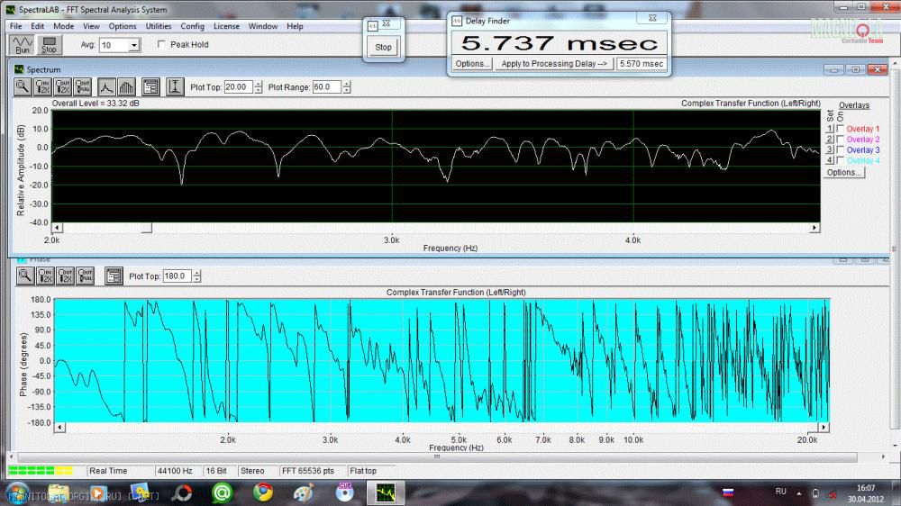Screen dimensions: 901x506
Task: Open the green @ mail agent taskbar icon
Action: [x=222, y=492]
